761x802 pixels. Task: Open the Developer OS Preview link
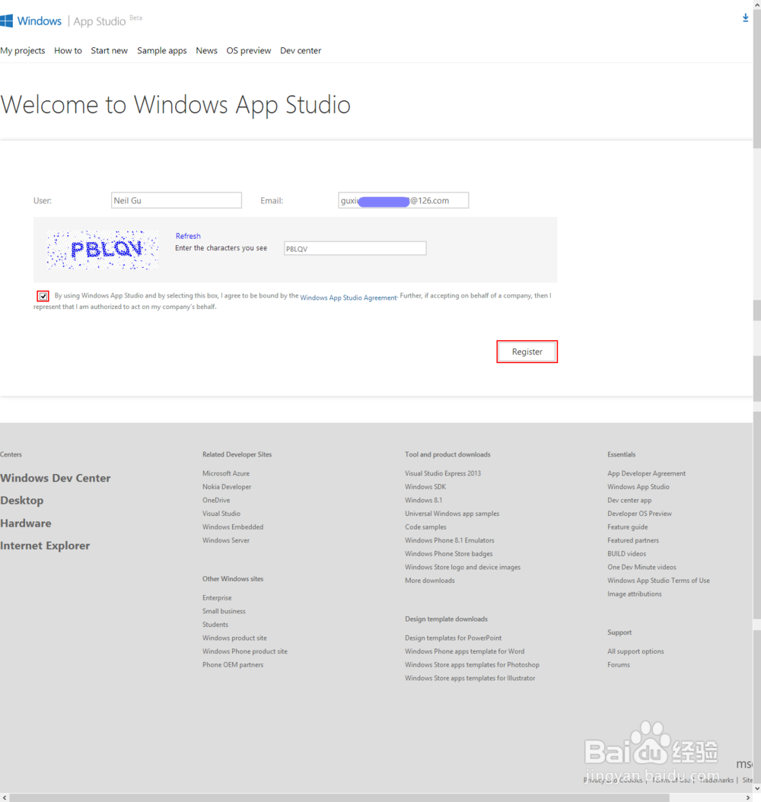pyautogui.click(x=639, y=514)
